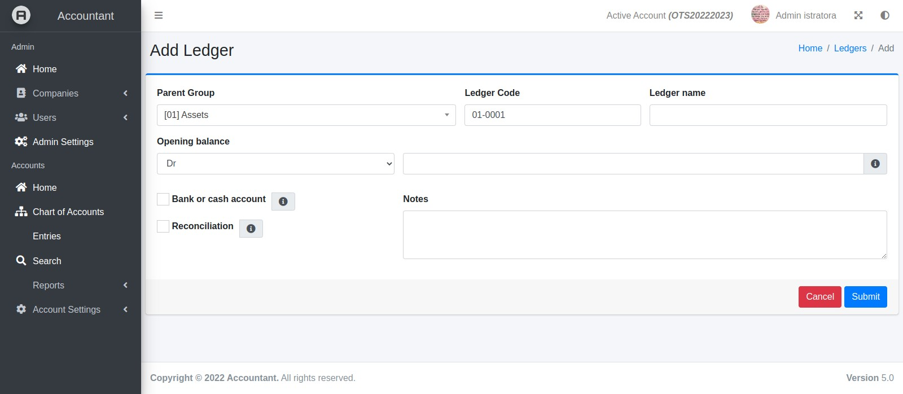Image resolution: width=903 pixels, height=394 pixels.
Task: Click the Ledgers breadcrumb link
Action: (850, 49)
